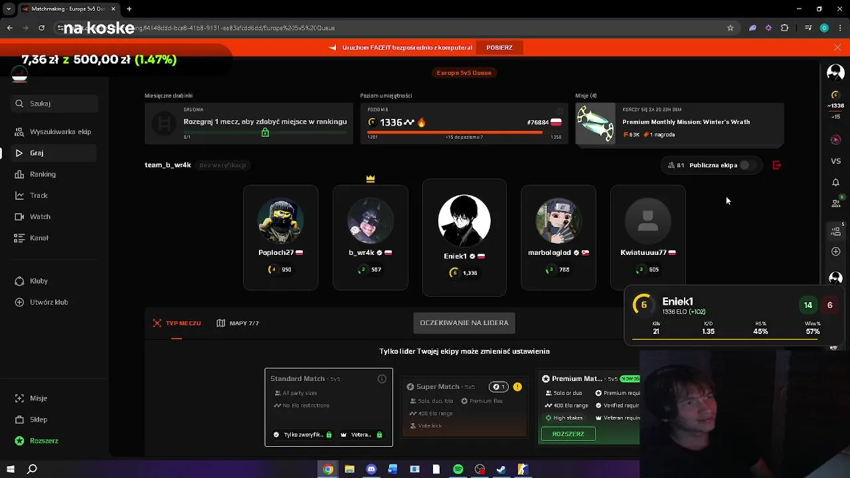Open marbologlod player card
The width and height of the screenshot is (850, 478).
tap(558, 238)
